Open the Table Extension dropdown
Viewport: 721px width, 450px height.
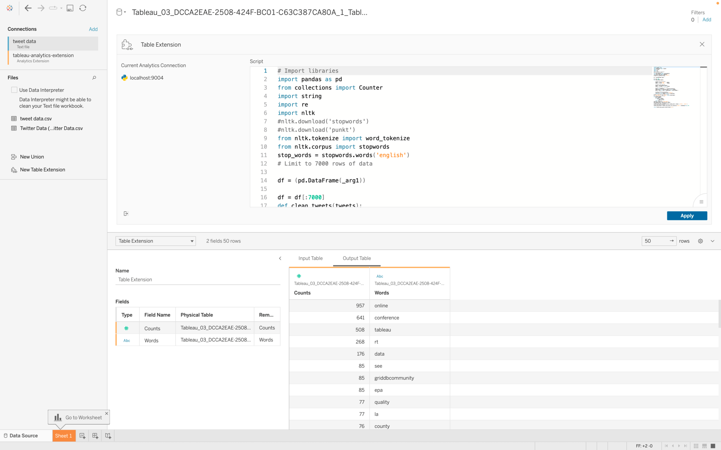[x=155, y=241]
